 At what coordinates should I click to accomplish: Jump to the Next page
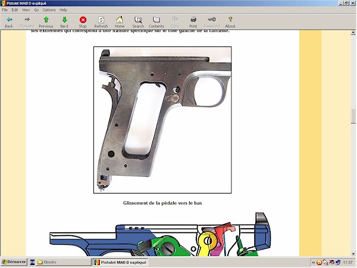(x=64, y=23)
